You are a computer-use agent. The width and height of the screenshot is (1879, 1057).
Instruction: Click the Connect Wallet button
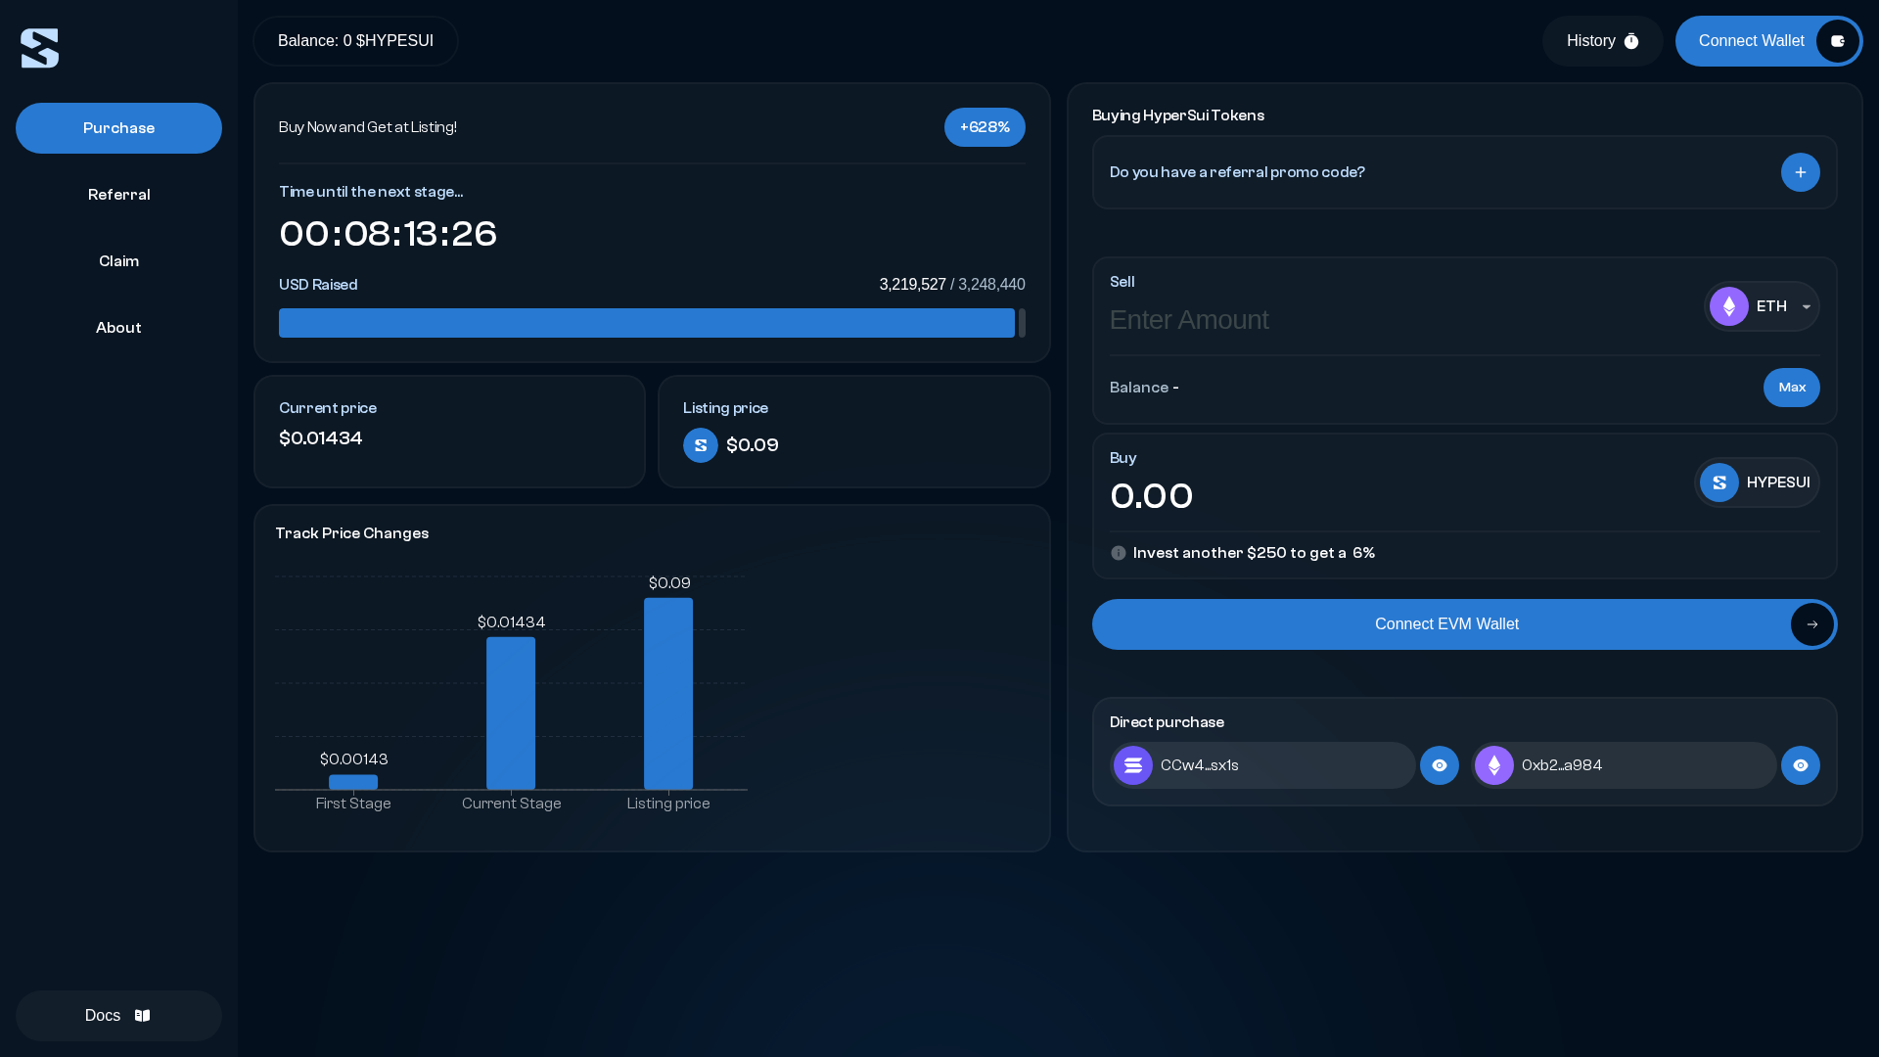pos(1768,41)
